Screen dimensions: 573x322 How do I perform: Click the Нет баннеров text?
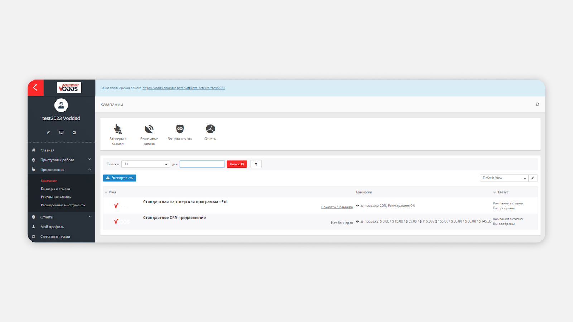click(342, 223)
